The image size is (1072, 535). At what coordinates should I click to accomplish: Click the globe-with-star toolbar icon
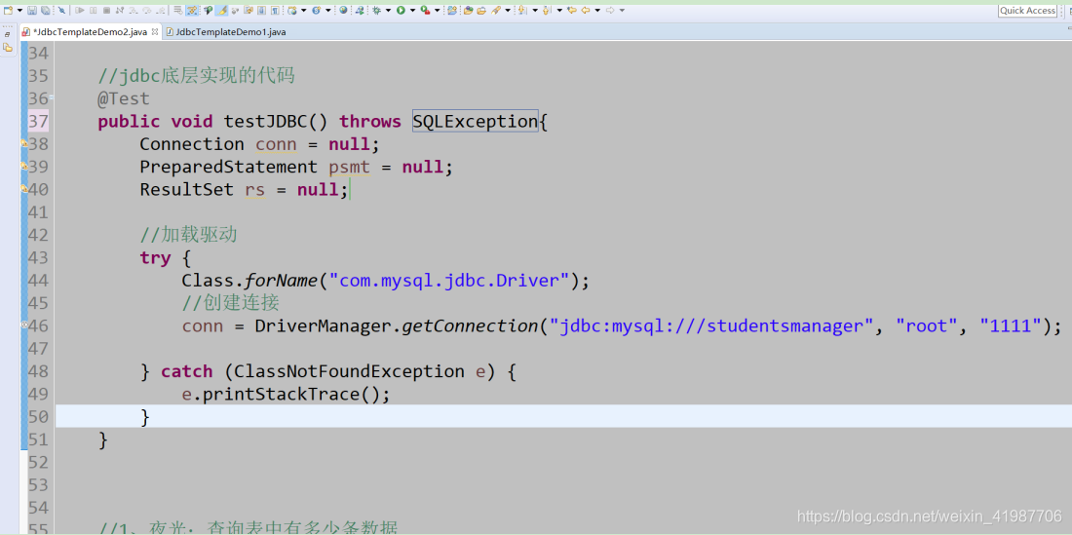[x=292, y=11]
